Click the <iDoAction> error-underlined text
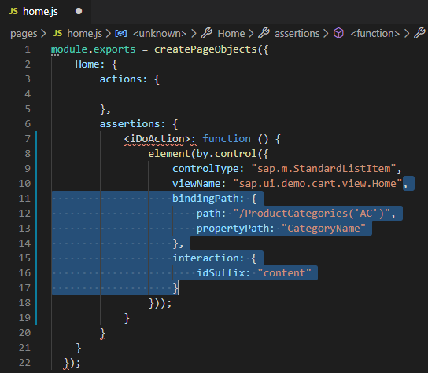The height and width of the screenshot is (373, 428). point(157,139)
